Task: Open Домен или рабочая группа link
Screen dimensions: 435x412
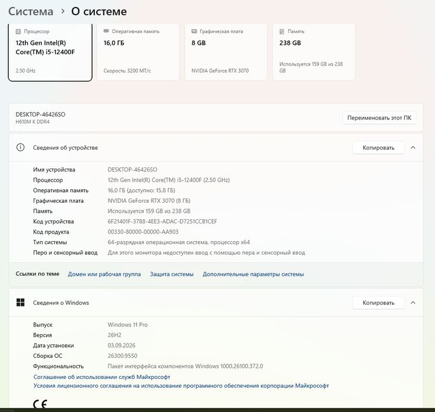Action: [104, 274]
